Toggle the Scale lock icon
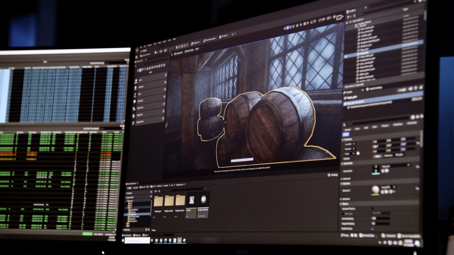This screenshot has height=255, width=454. click(358, 153)
